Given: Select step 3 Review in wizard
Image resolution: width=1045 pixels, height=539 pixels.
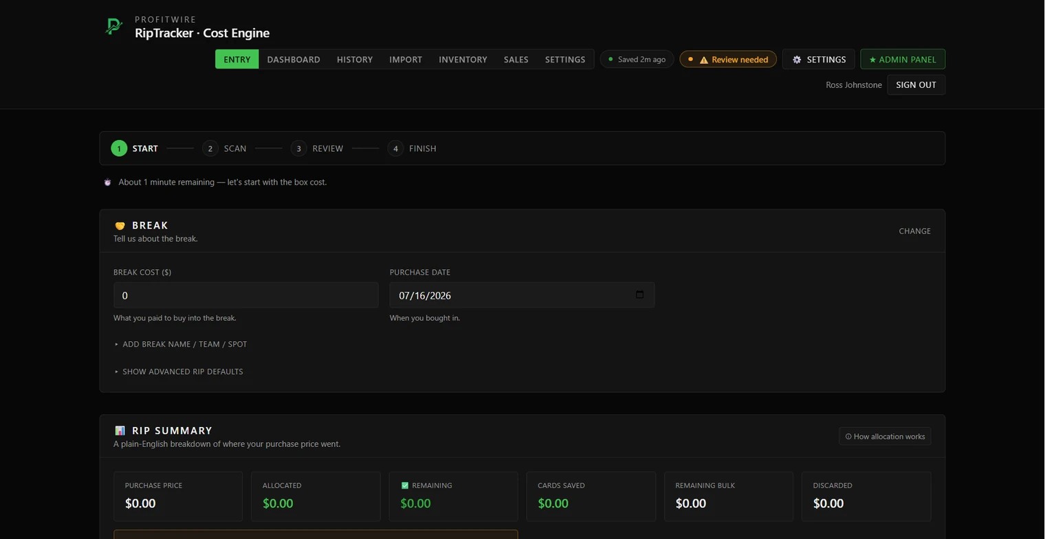Looking at the screenshot, I should click(317, 148).
